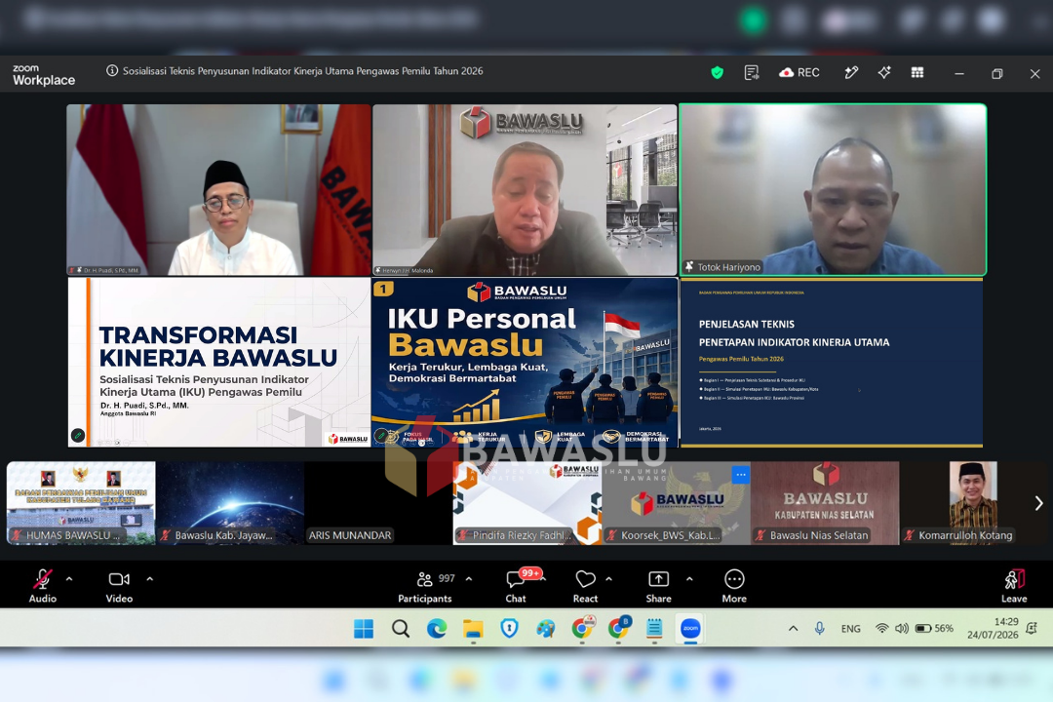1053x702 pixels.
Task: Click the Penjelasan Teknis slide
Action: 832,363
